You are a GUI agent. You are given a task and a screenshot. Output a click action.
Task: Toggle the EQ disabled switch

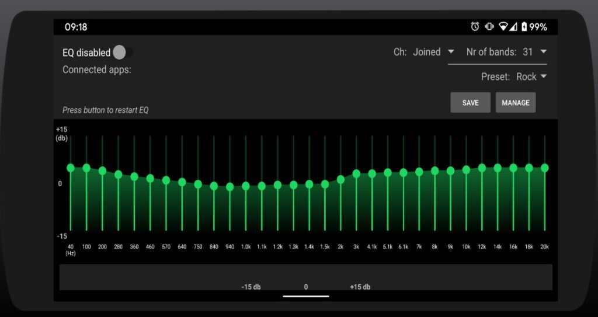[x=121, y=53]
